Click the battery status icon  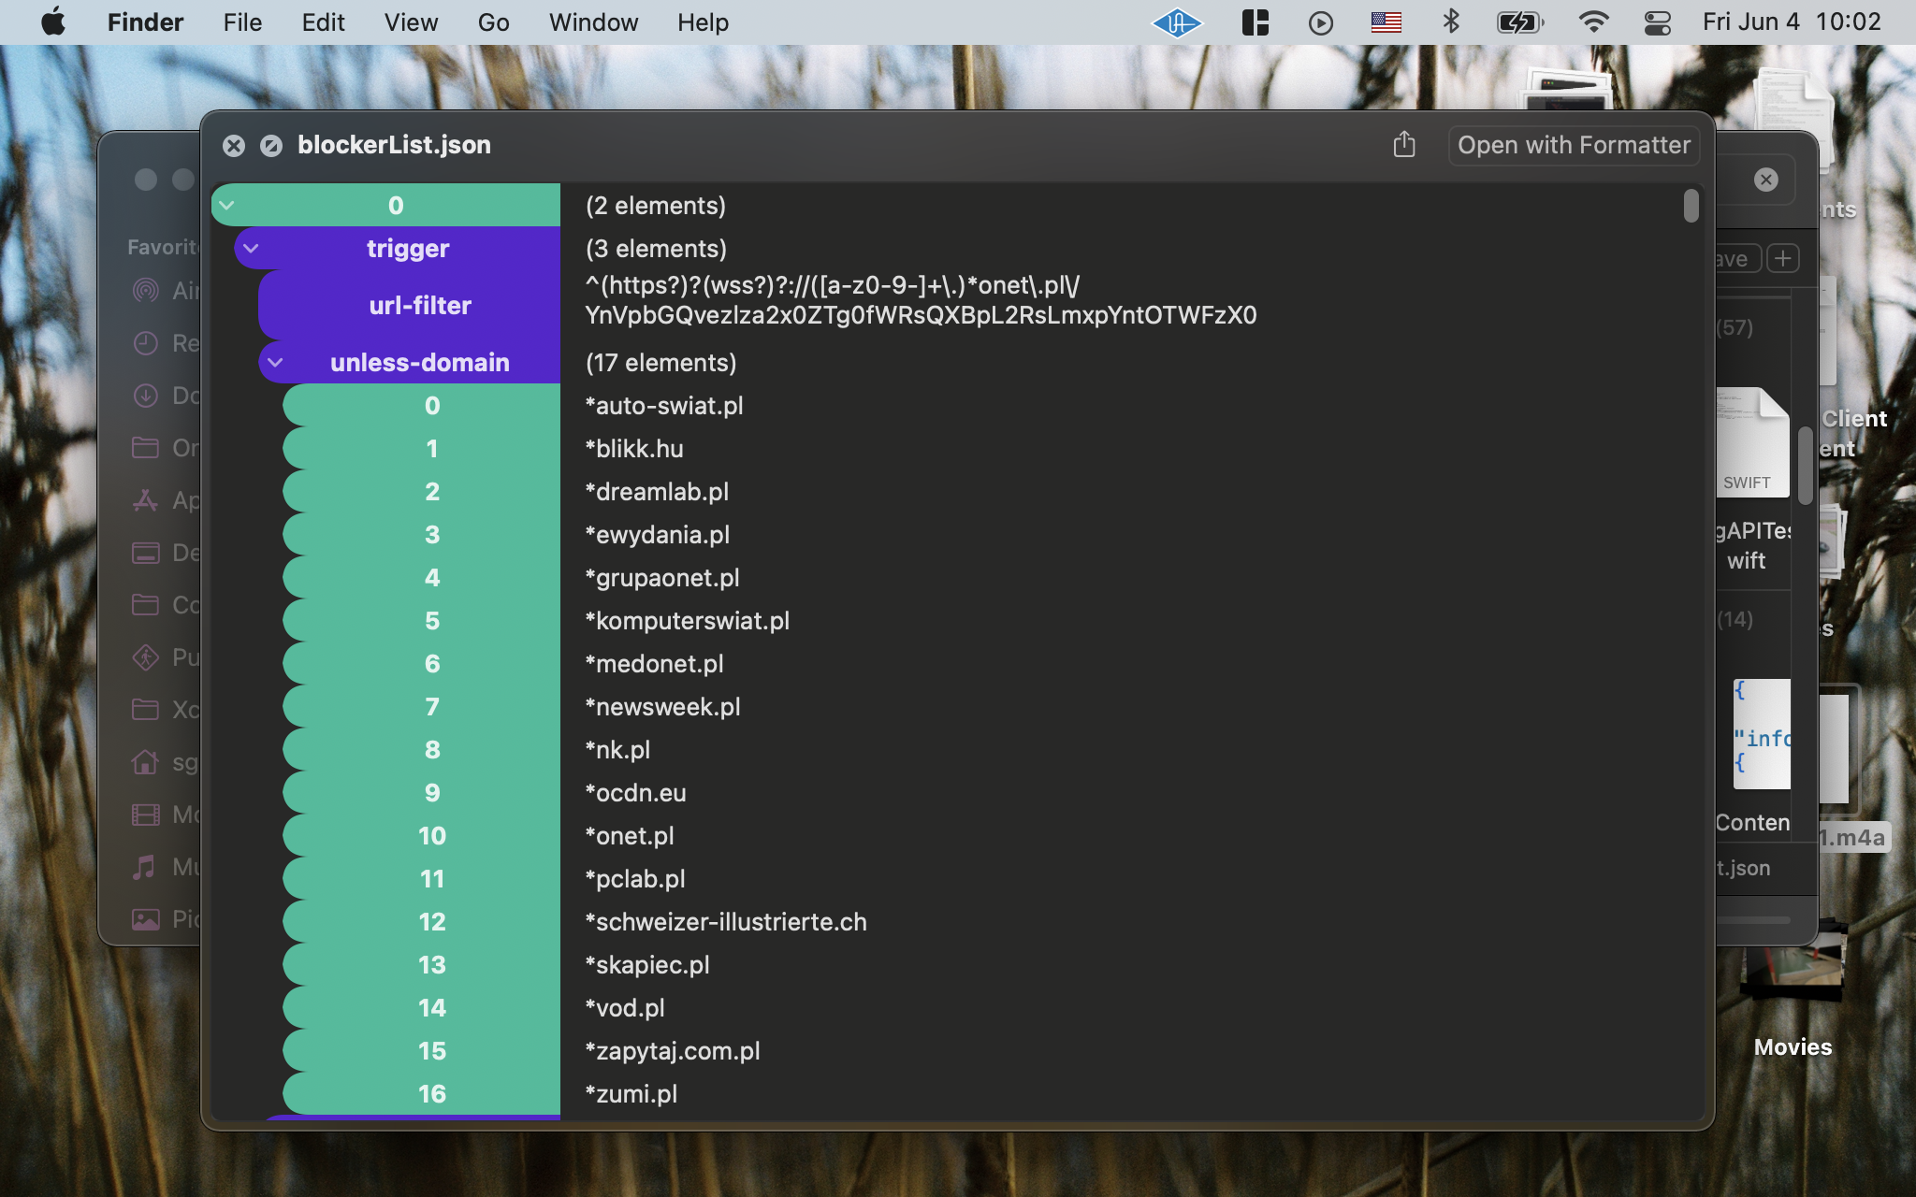[x=1520, y=22]
